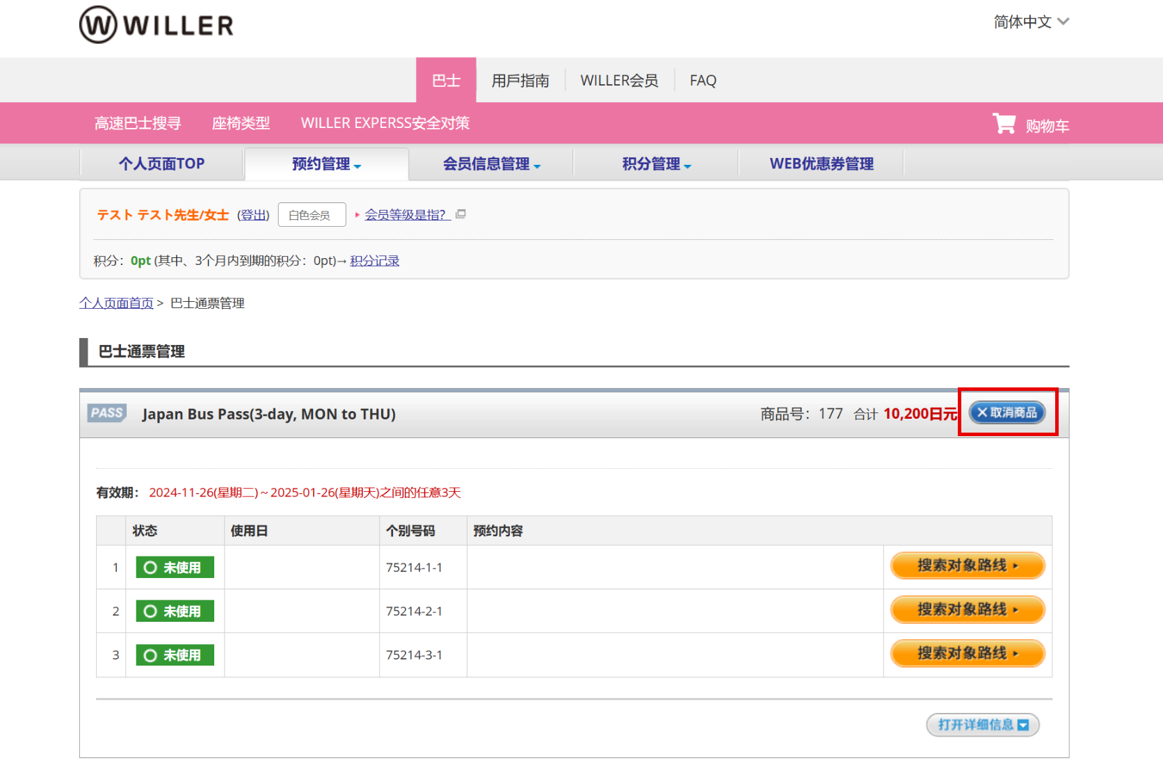Open the 简体中文 language dropdown
This screenshot has height=779, width=1163.
(1031, 22)
